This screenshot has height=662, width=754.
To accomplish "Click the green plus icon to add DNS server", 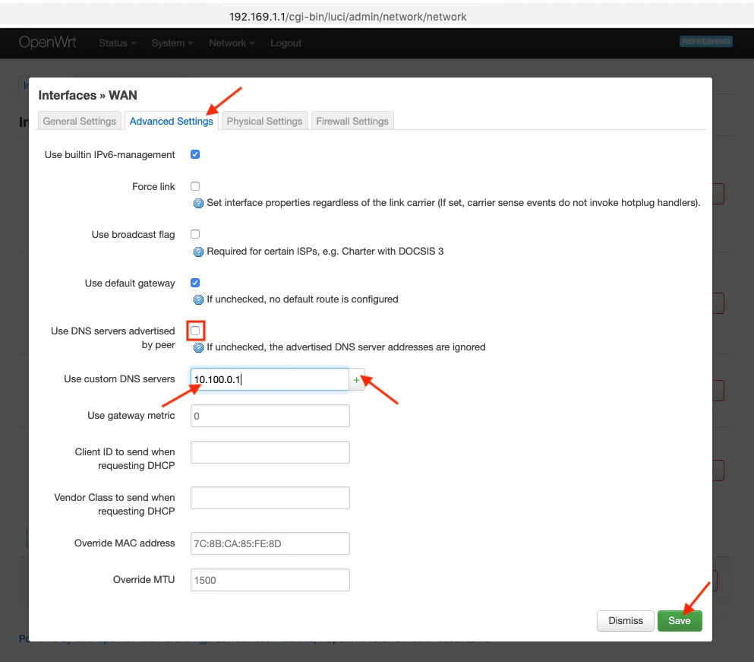I will [357, 379].
